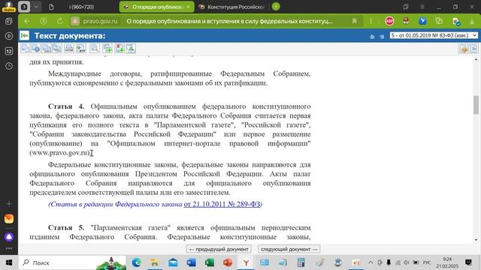Open the three-dot page menu in address bar
The width and height of the screenshot is (481, 270).
point(371,21)
